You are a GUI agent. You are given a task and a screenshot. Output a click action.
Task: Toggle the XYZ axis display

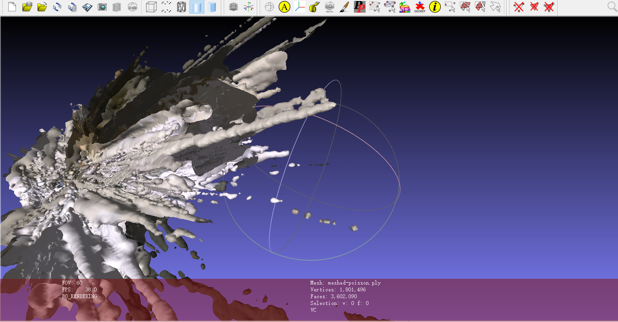click(249, 7)
